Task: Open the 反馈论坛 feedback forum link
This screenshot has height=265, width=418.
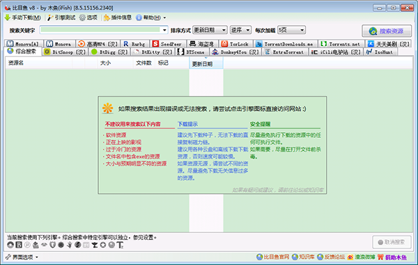Action: (331, 257)
